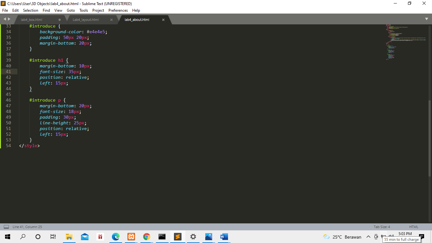The image size is (432, 243).
Task: Place cursor on the #e4e4e5 color value
Action: [96, 32]
